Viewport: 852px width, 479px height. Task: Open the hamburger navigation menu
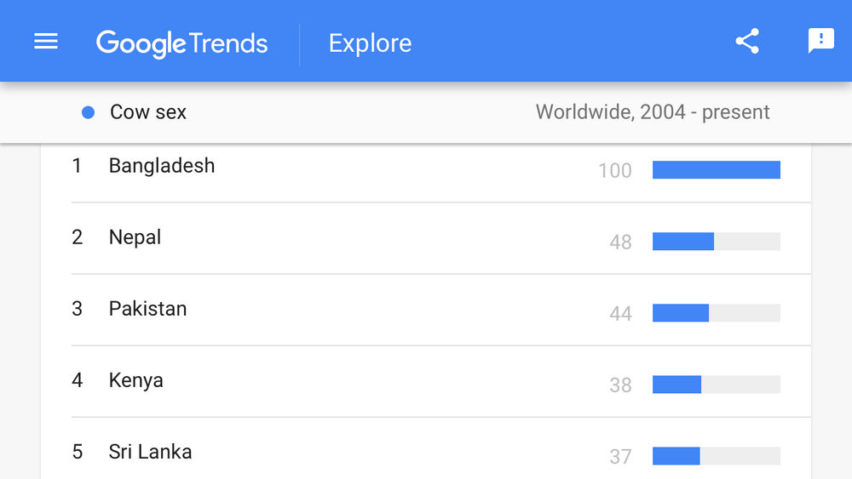(x=46, y=41)
